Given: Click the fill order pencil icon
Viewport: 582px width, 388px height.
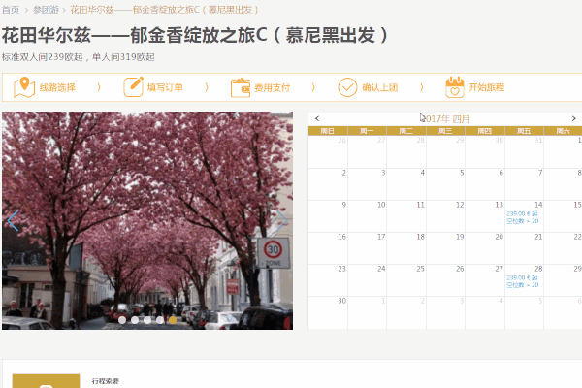Looking at the screenshot, I should point(133,87).
